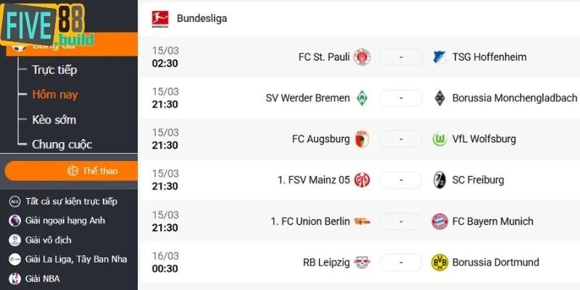Screen dimensions: 580x290
Task: Click the Augsburg vs Wolfsburg score button
Action: pos(400,139)
